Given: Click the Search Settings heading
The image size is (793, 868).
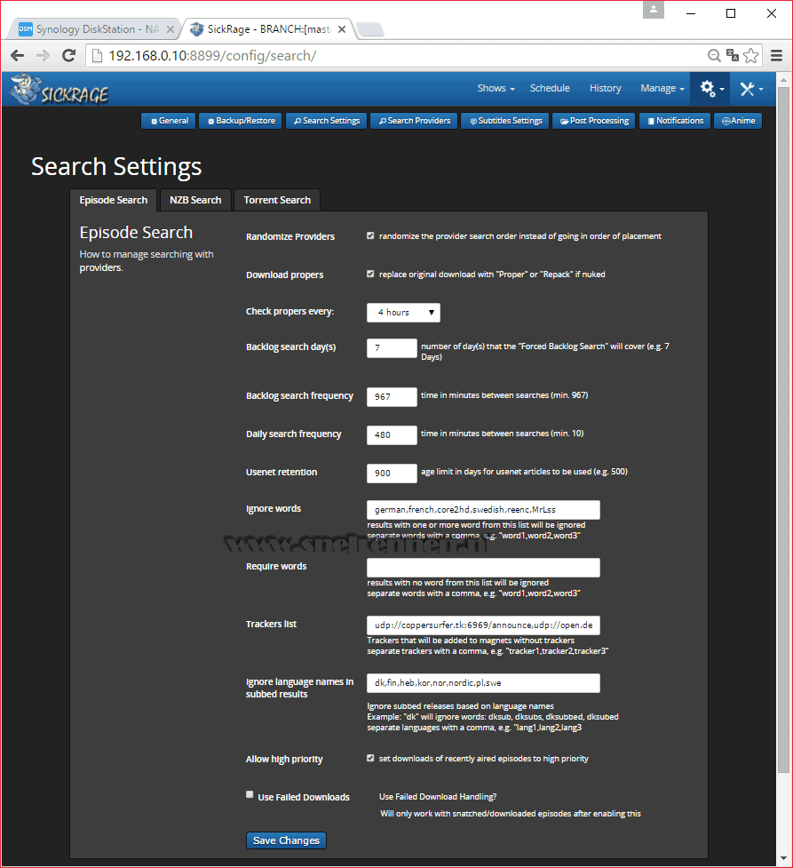Looking at the screenshot, I should [116, 167].
